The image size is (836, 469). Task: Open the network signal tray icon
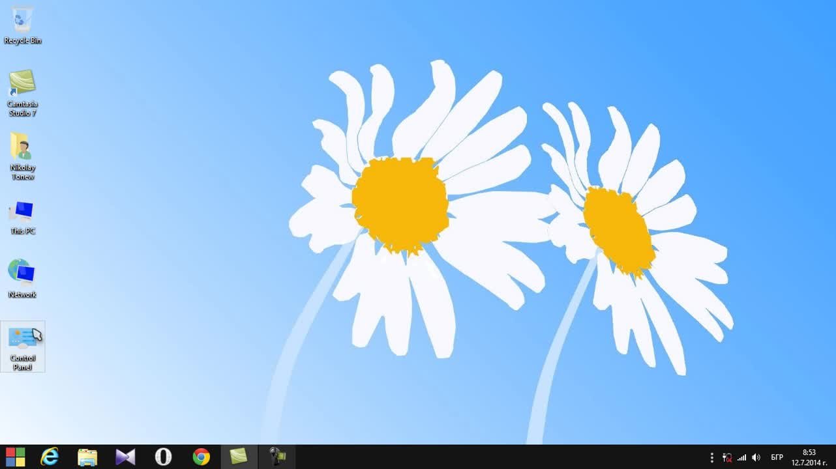[741, 457]
